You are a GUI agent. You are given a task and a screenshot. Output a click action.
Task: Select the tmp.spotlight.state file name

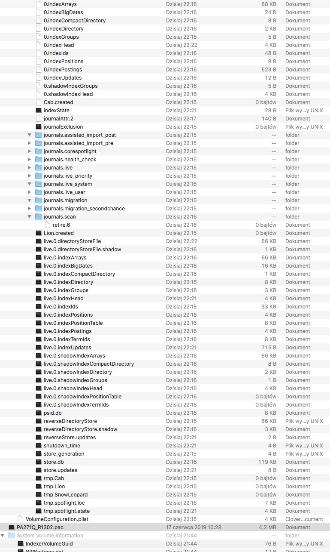(x=67, y=511)
